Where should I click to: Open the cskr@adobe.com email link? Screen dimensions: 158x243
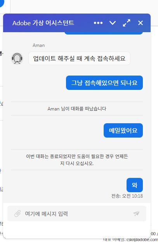pos(142,240)
